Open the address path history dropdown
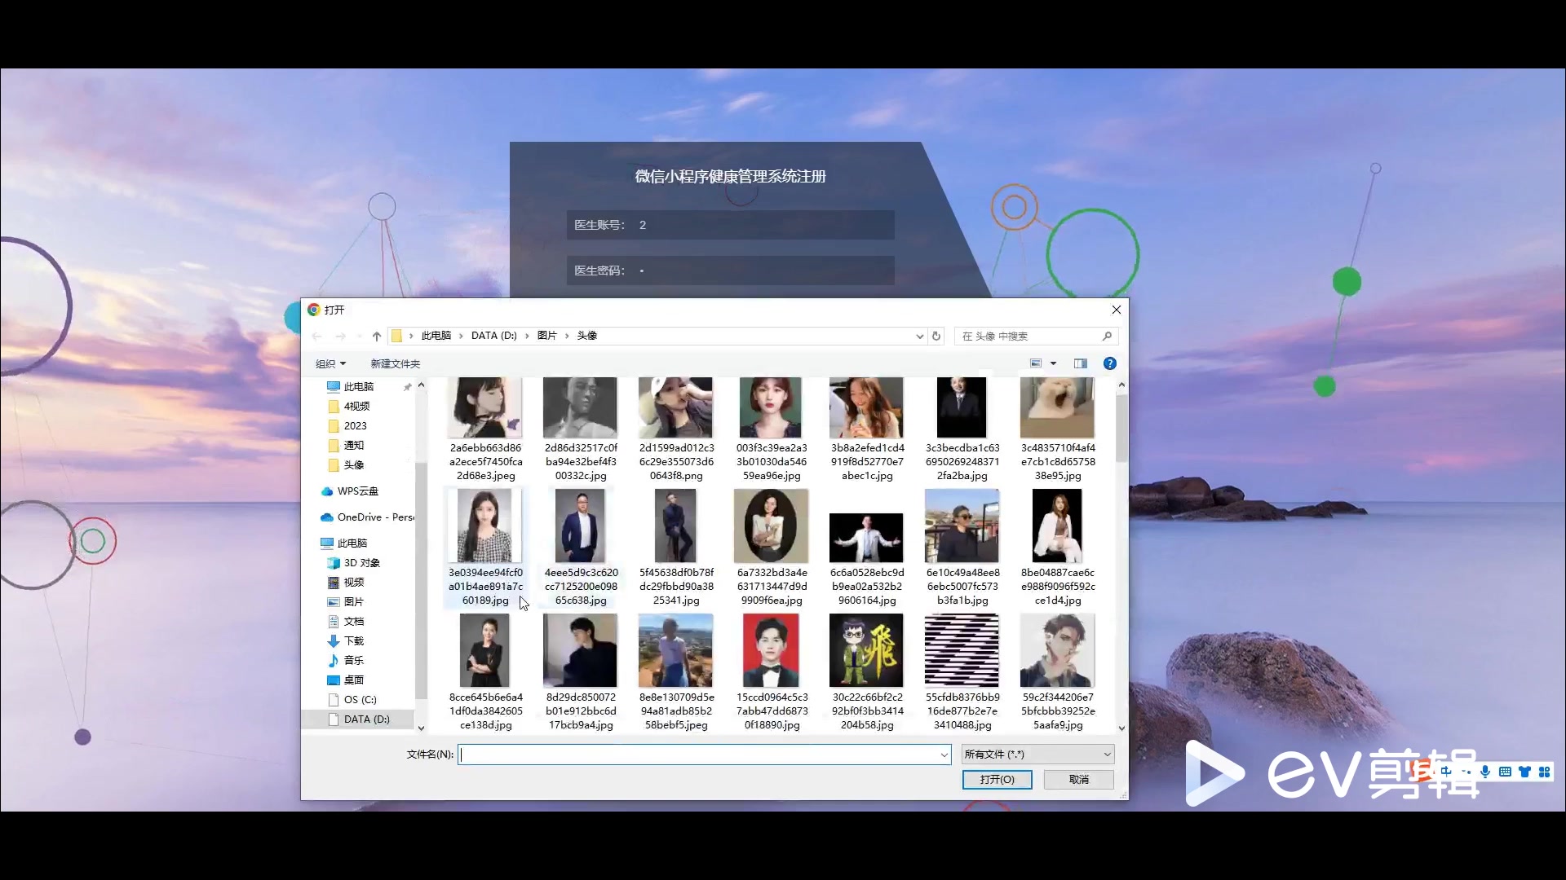This screenshot has width=1566, height=880. point(919,336)
